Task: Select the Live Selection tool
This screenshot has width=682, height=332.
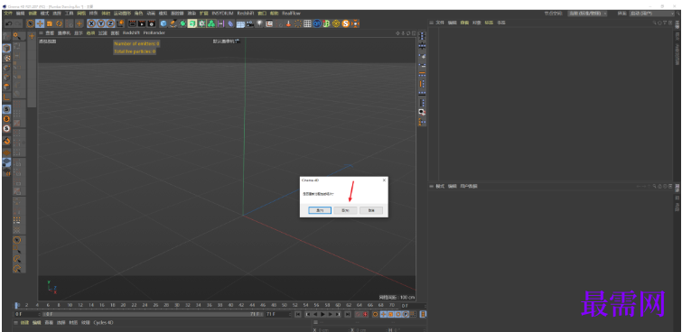Action: 31,23
